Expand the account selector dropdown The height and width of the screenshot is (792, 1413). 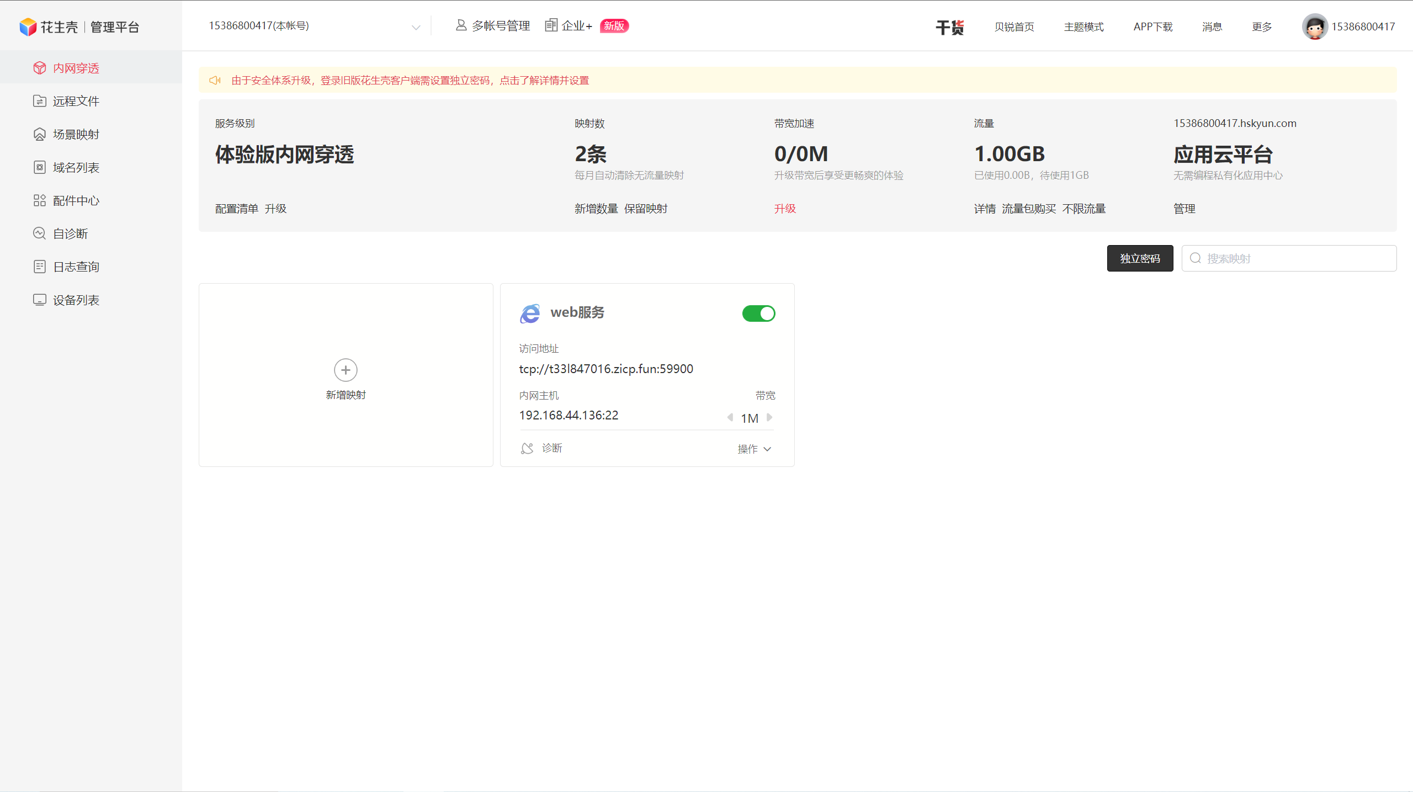416,27
